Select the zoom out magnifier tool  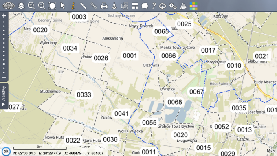(42, 6)
